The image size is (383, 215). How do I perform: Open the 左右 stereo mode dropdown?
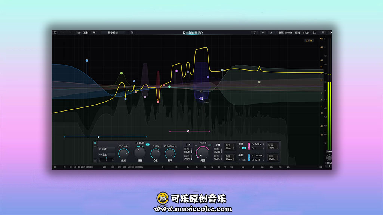pyautogui.click(x=106, y=155)
